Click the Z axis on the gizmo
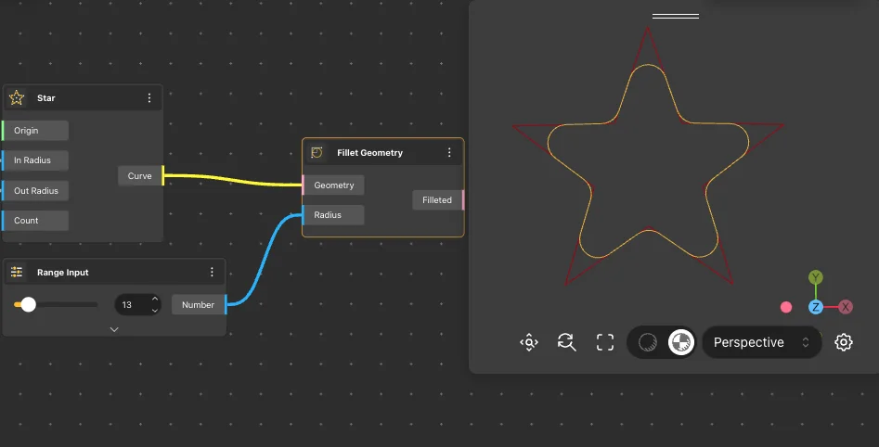The height and width of the screenshot is (447, 879). pos(816,307)
